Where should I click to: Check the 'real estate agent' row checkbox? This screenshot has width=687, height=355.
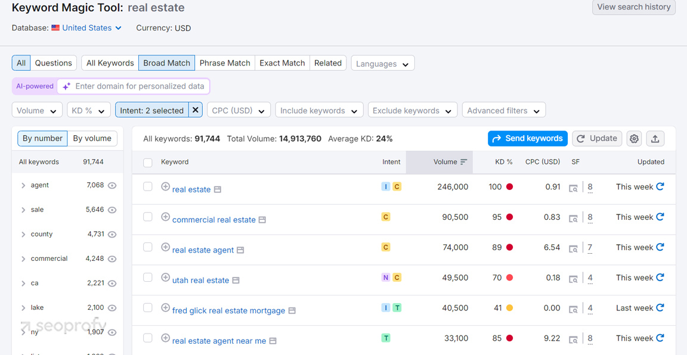click(x=148, y=247)
